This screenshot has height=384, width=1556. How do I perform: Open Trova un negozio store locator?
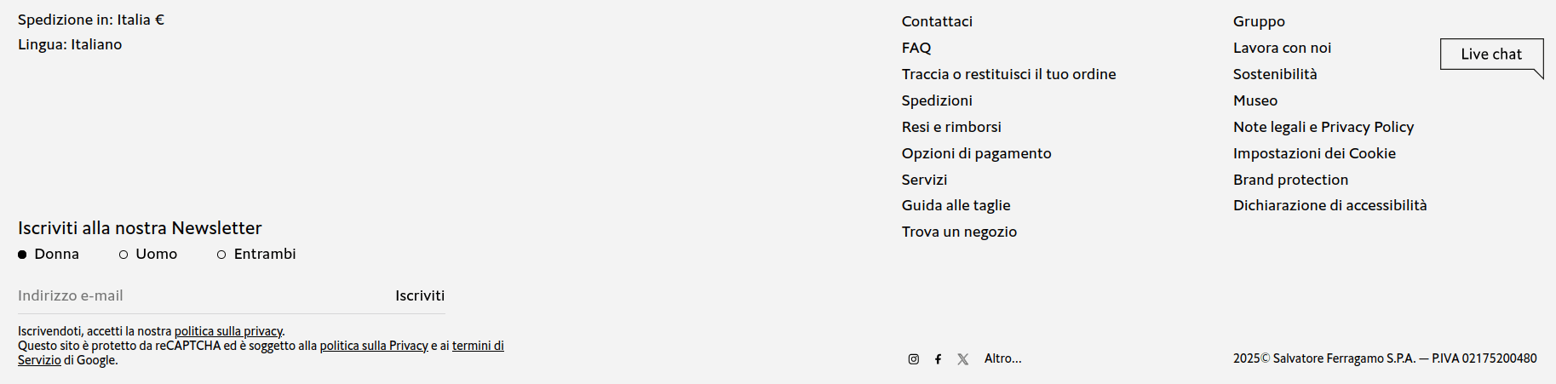pyautogui.click(x=959, y=232)
